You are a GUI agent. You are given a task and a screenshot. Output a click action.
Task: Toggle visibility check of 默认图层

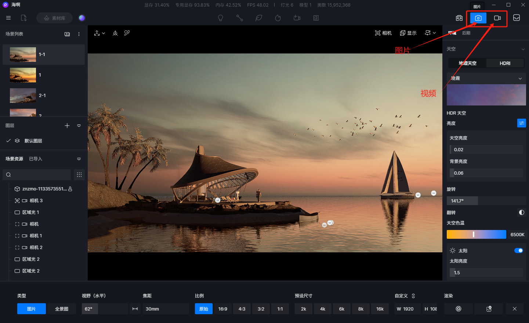pyautogui.click(x=8, y=141)
